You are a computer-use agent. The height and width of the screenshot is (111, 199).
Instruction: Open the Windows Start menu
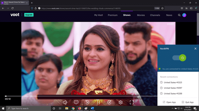click(3, 108)
